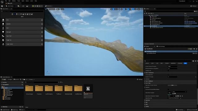Viewport: 198px width, 111px height.
Task: Click Details property matrix grid icon
Action: 193,61
